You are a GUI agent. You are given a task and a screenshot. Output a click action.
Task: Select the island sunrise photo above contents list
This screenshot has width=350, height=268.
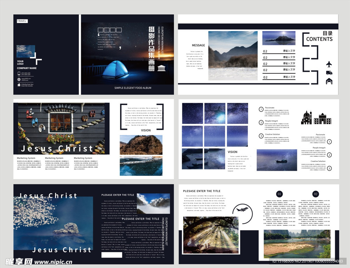(279, 38)
